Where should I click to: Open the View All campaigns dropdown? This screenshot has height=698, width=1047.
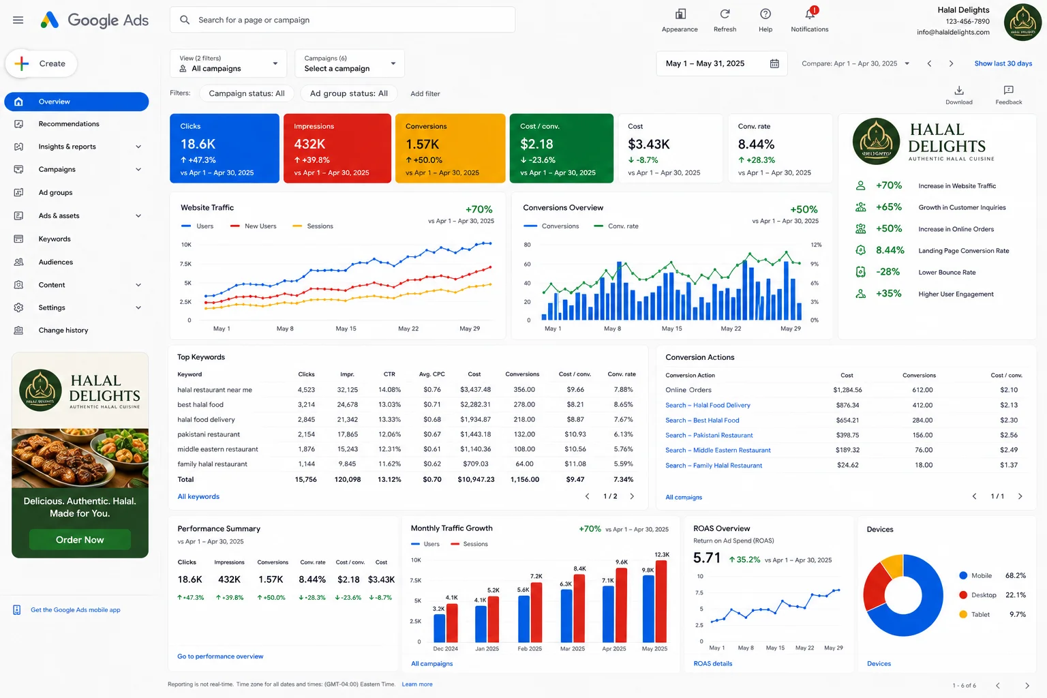click(228, 63)
